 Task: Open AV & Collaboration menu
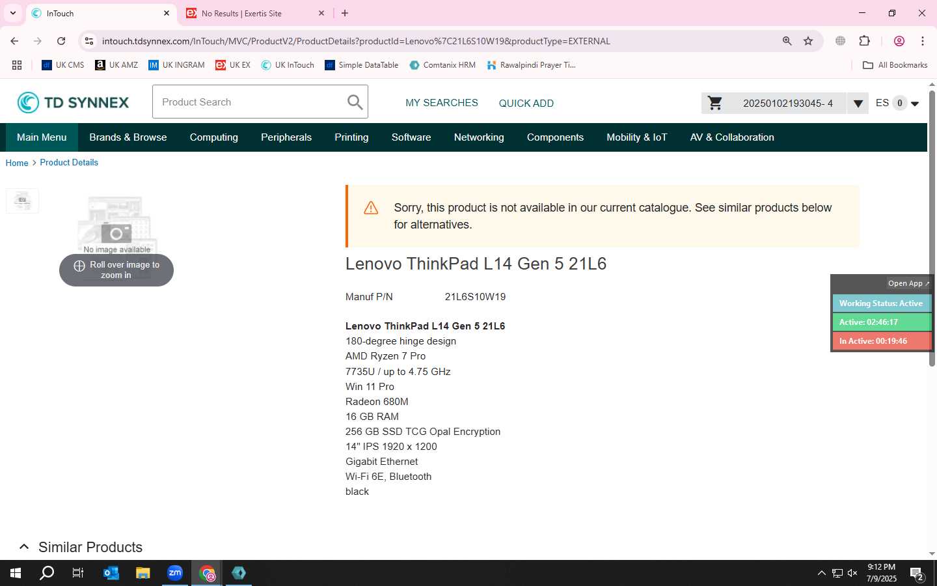(732, 137)
